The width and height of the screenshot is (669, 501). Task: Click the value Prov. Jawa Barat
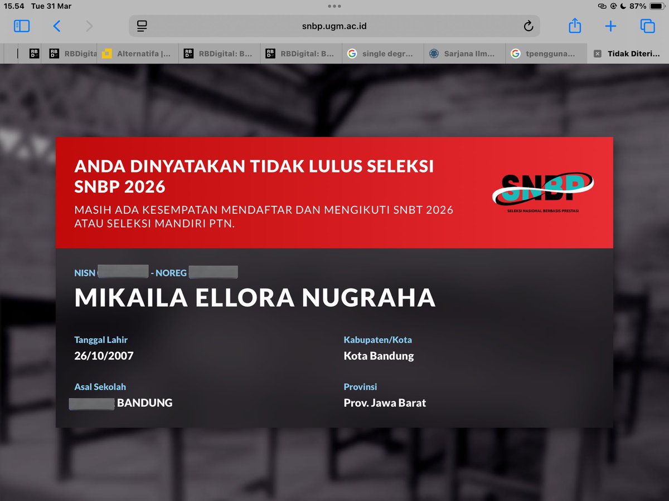click(x=385, y=403)
